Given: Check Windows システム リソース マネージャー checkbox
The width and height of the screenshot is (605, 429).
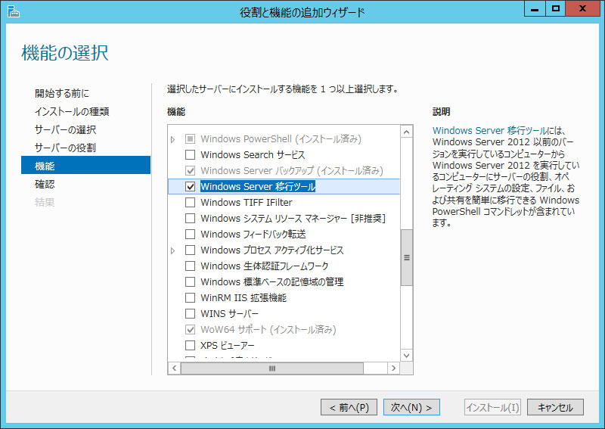Looking at the screenshot, I should tap(191, 218).
